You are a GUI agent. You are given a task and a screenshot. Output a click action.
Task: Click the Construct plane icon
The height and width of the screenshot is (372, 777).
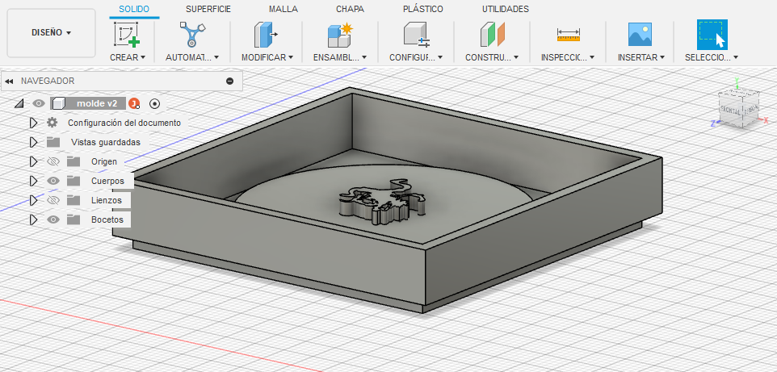pos(492,35)
